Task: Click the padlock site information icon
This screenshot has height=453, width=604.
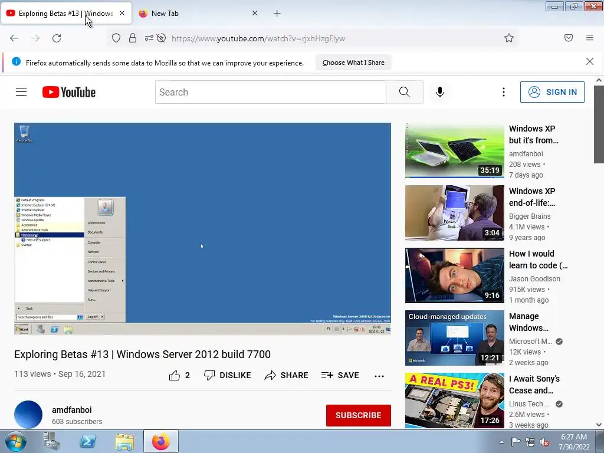Action: click(133, 38)
